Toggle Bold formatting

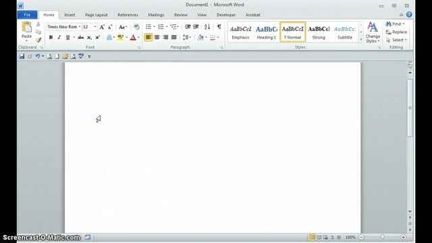coord(51,38)
